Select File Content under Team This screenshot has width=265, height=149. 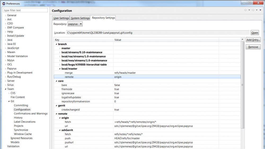click(x=17, y=97)
